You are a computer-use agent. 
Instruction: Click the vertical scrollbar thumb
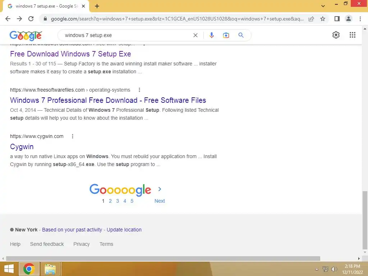point(365,220)
